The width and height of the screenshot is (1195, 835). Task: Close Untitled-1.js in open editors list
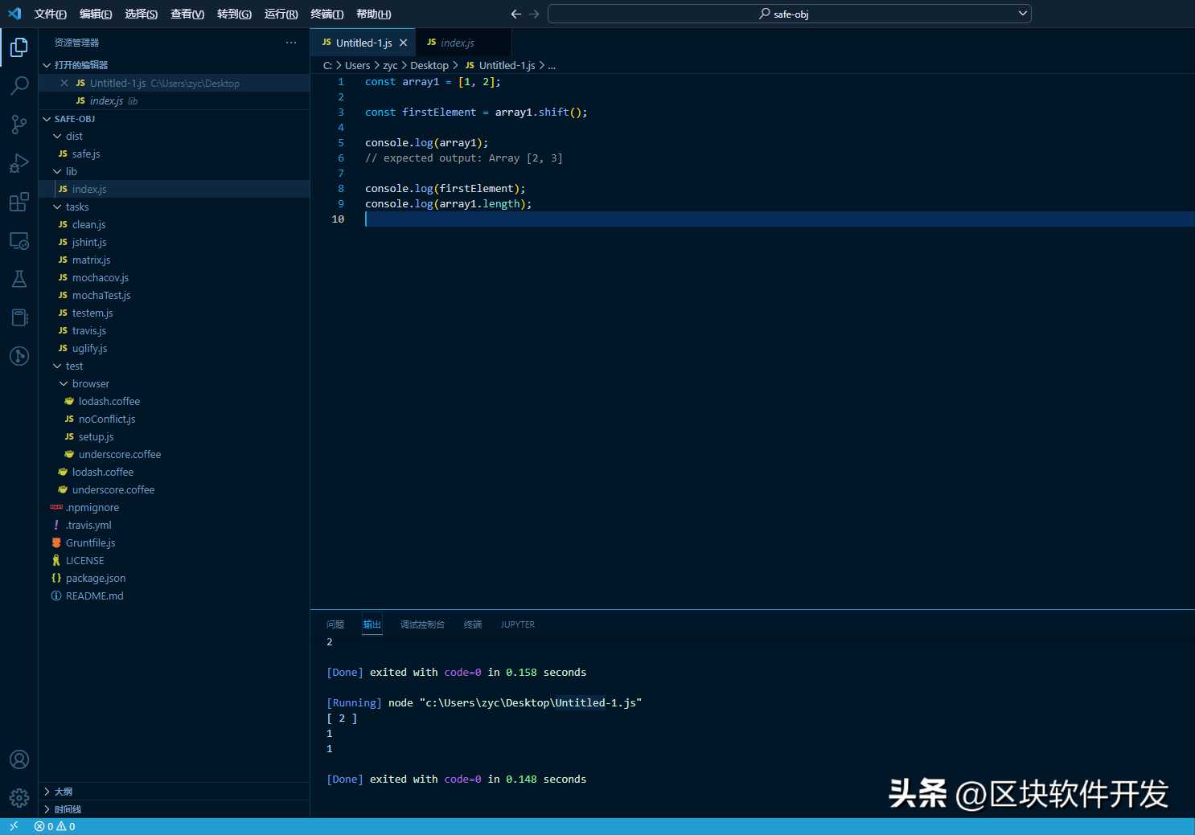click(x=64, y=83)
